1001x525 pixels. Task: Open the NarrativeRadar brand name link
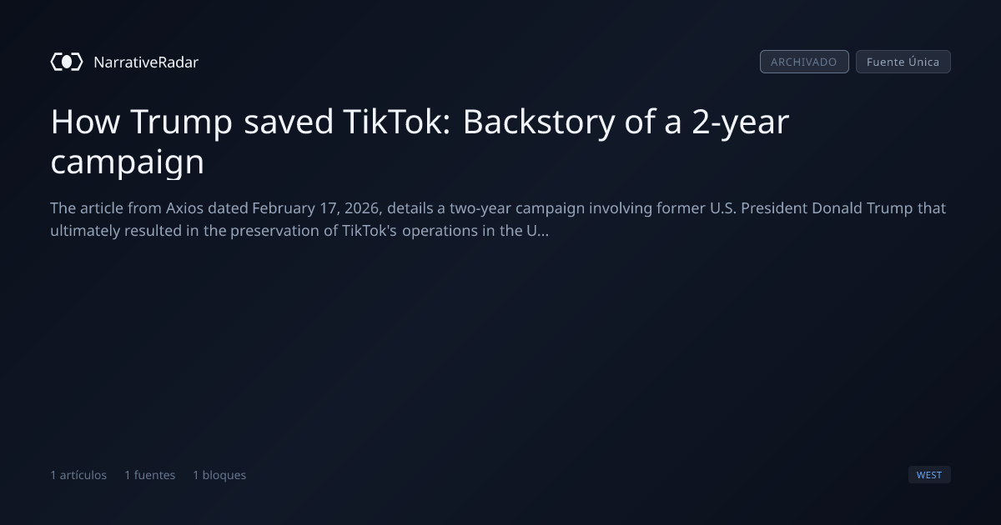coord(146,62)
